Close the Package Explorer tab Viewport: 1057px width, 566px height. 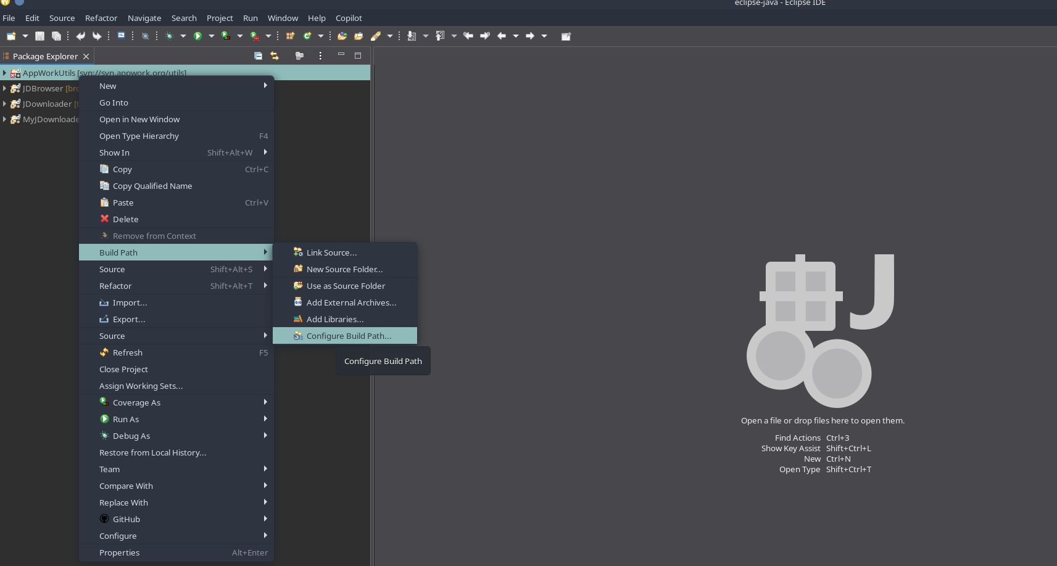pos(86,56)
